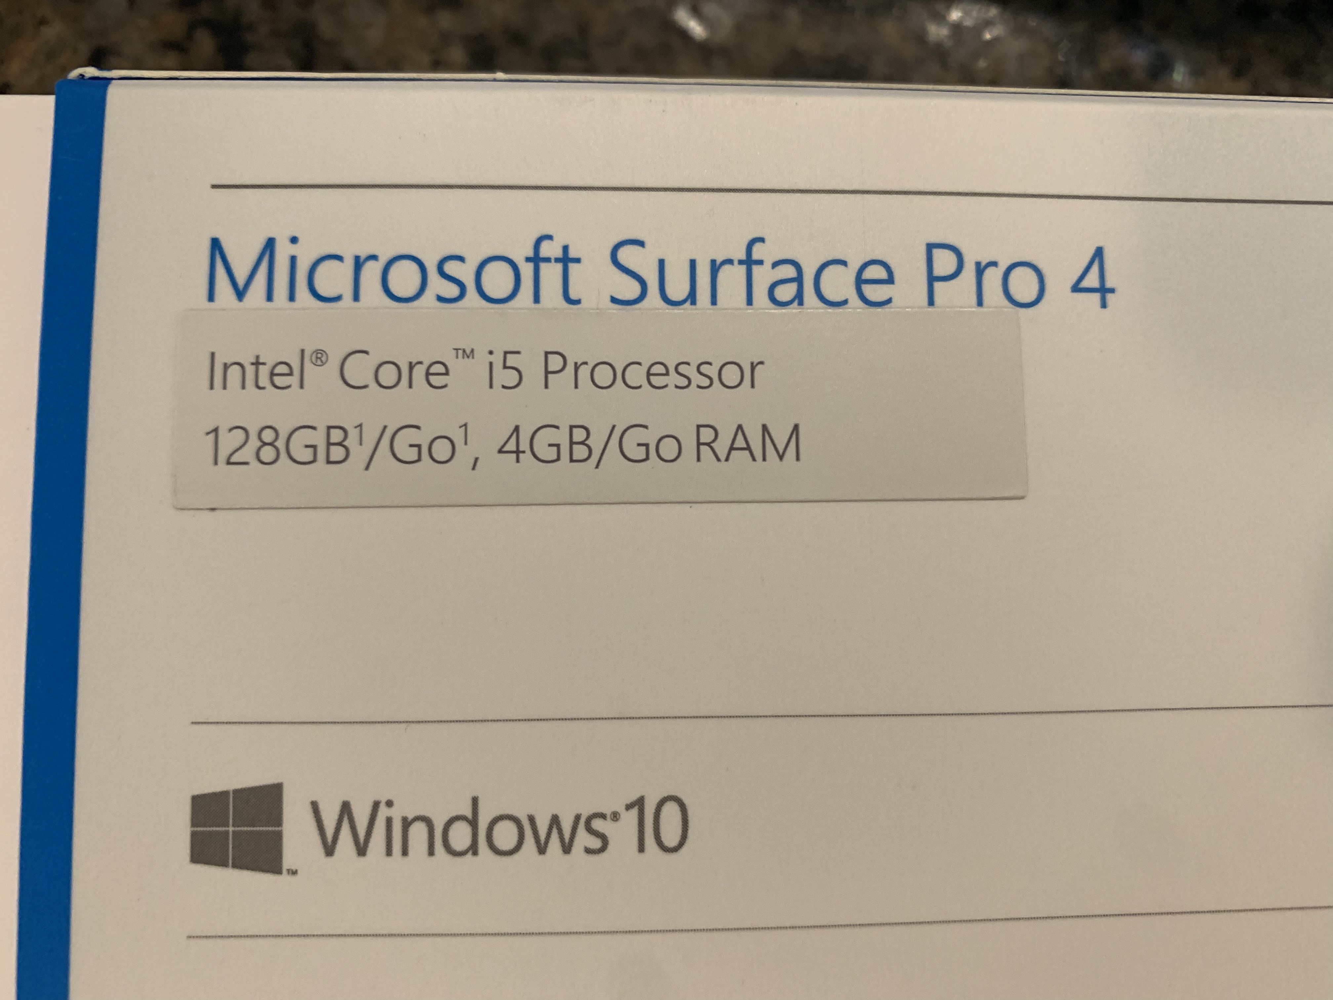This screenshot has height=1000, width=1333.
Task: Select the word Microsoft in blue title
Action: click(x=393, y=271)
